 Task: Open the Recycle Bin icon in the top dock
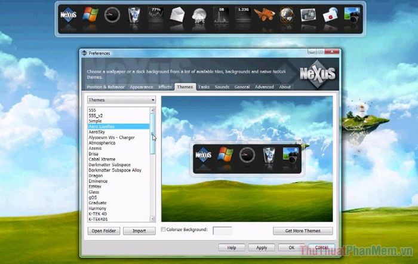pyautogui.click(x=134, y=15)
